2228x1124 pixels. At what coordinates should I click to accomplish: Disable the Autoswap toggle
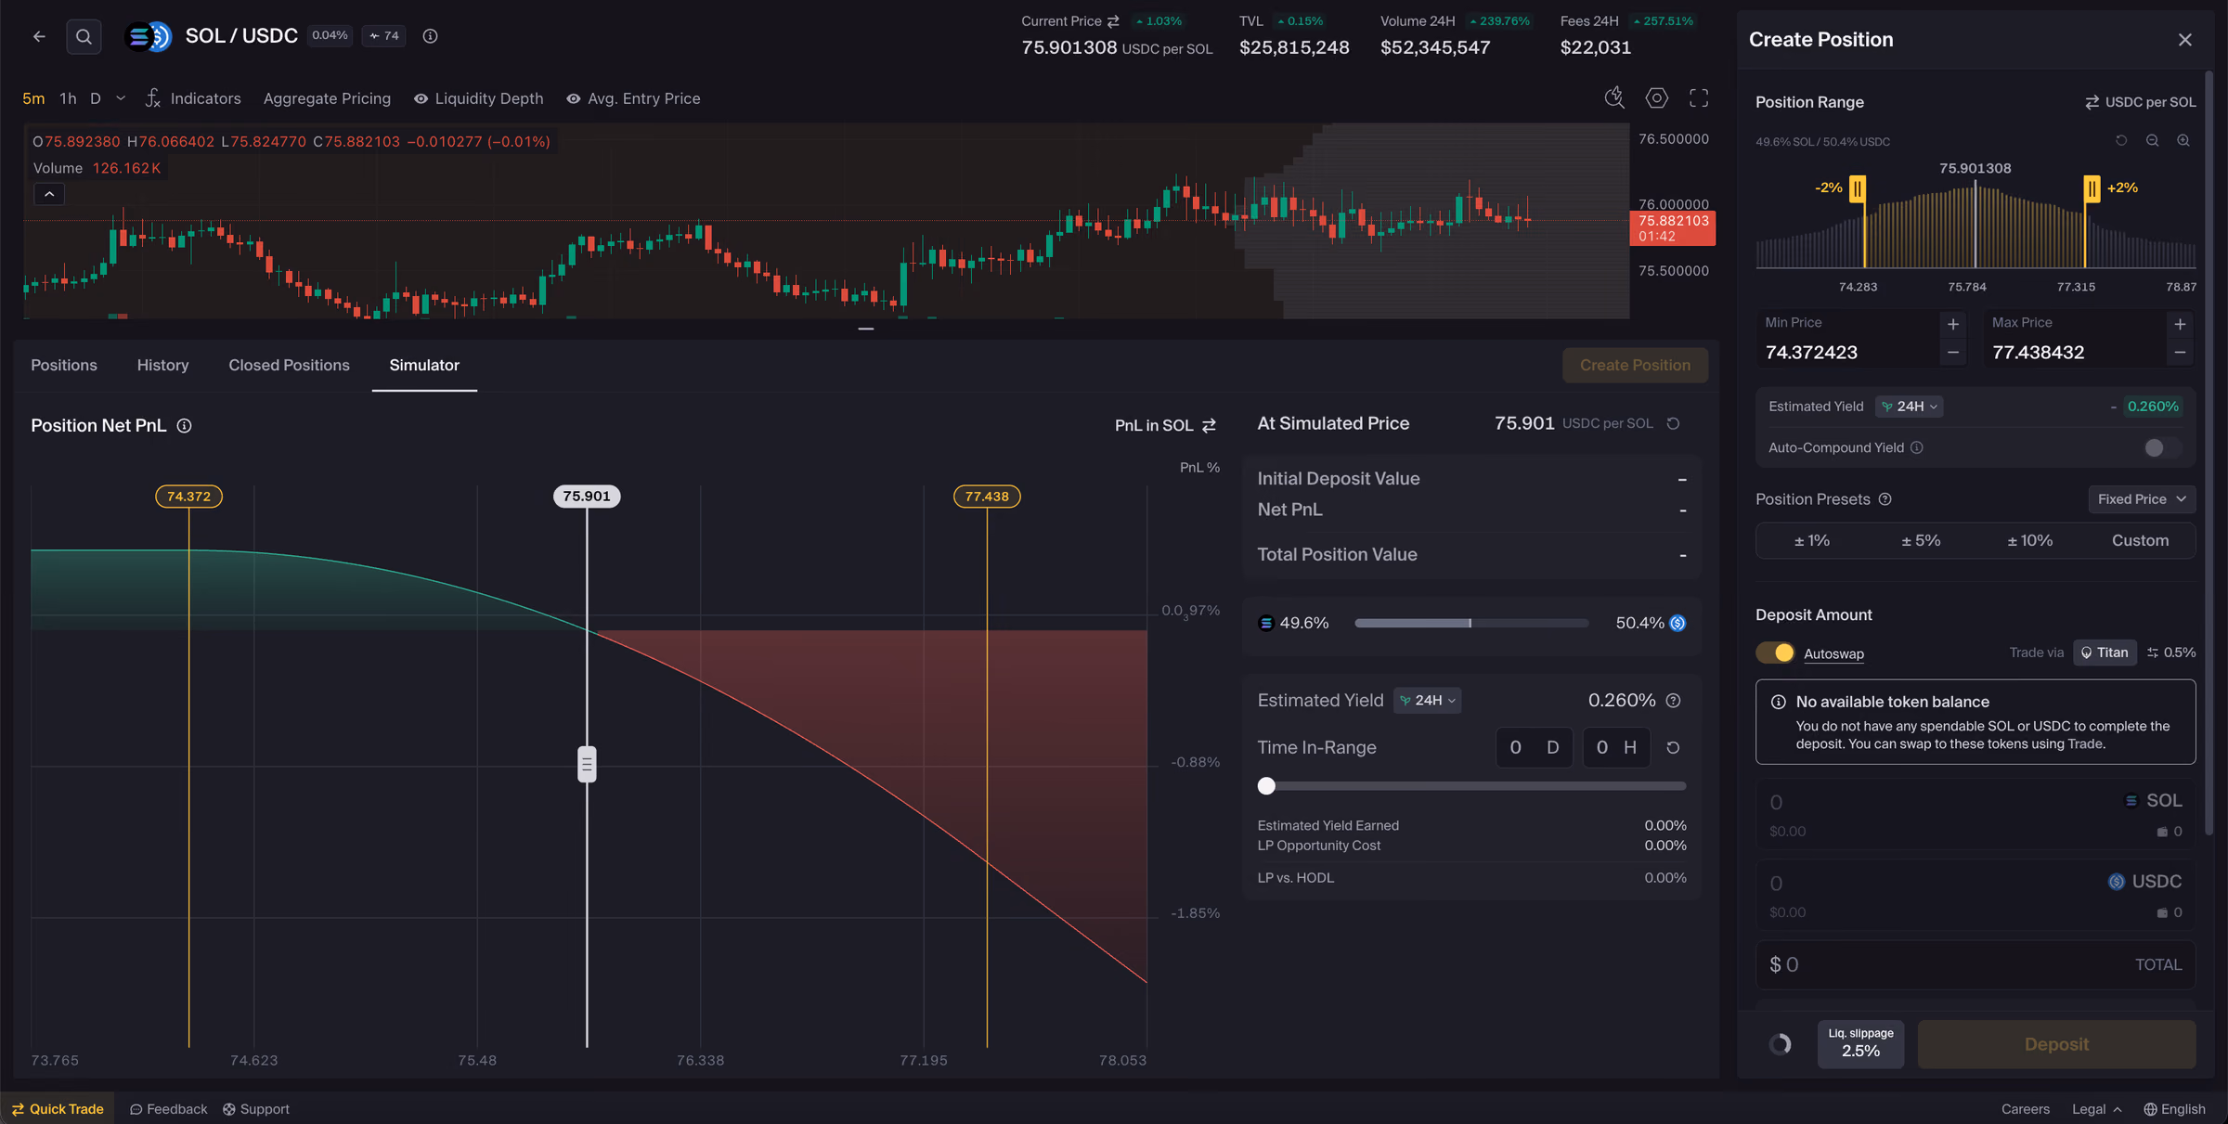1775,652
